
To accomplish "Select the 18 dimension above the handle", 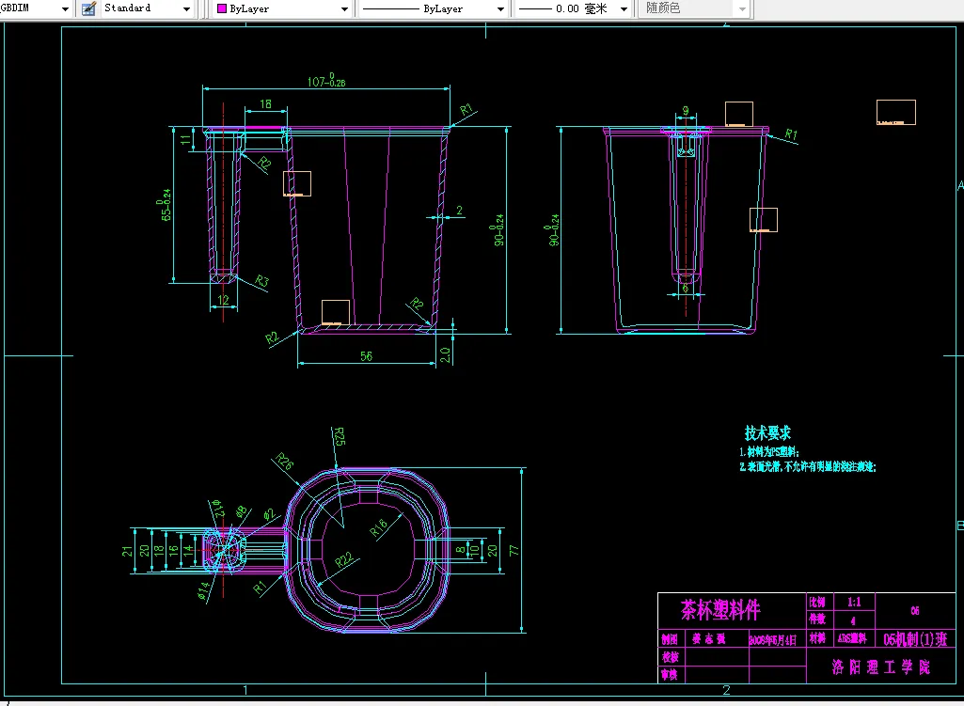I will pyautogui.click(x=265, y=103).
